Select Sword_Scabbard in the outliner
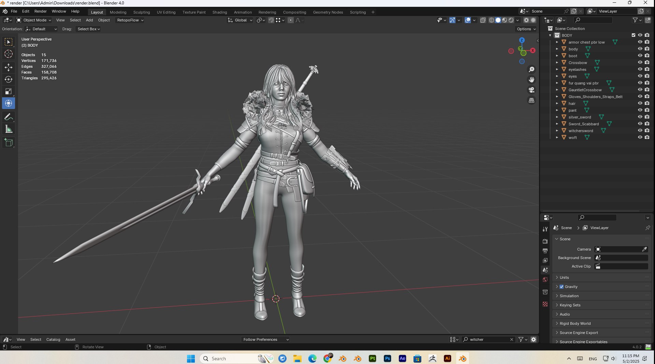The width and height of the screenshot is (655, 364). pyautogui.click(x=583, y=124)
